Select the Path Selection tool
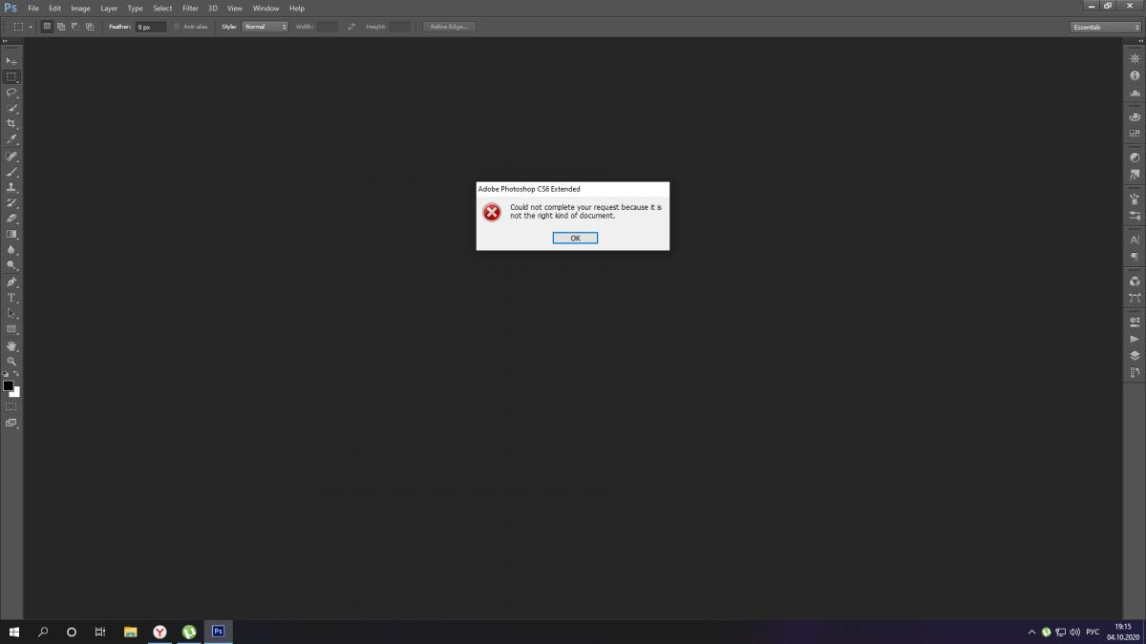 tap(11, 313)
